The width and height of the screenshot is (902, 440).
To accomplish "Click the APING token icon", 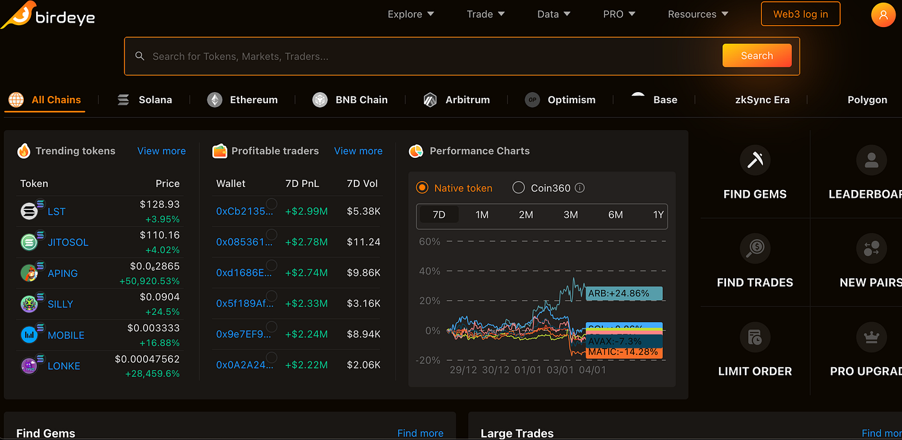I will 30,273.
